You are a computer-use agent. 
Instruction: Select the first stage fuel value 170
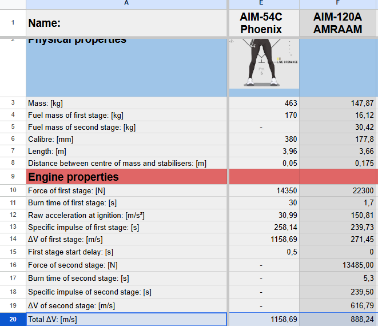[x=264, y=115]
